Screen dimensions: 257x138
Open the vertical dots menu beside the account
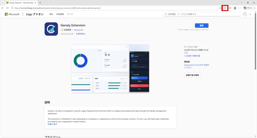(x=250, y=14)
